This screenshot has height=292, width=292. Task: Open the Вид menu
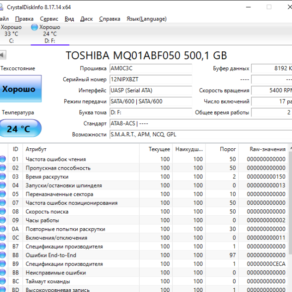click(69, 19)
